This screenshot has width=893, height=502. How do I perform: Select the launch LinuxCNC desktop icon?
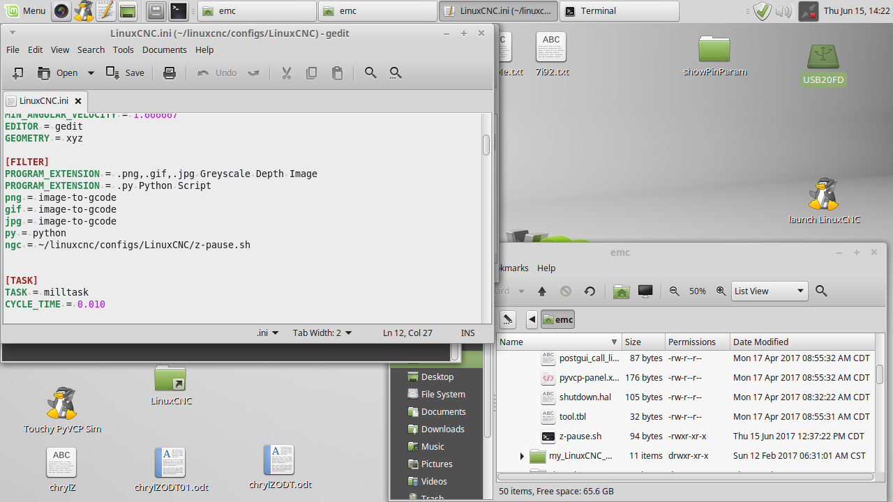[824, 201]
